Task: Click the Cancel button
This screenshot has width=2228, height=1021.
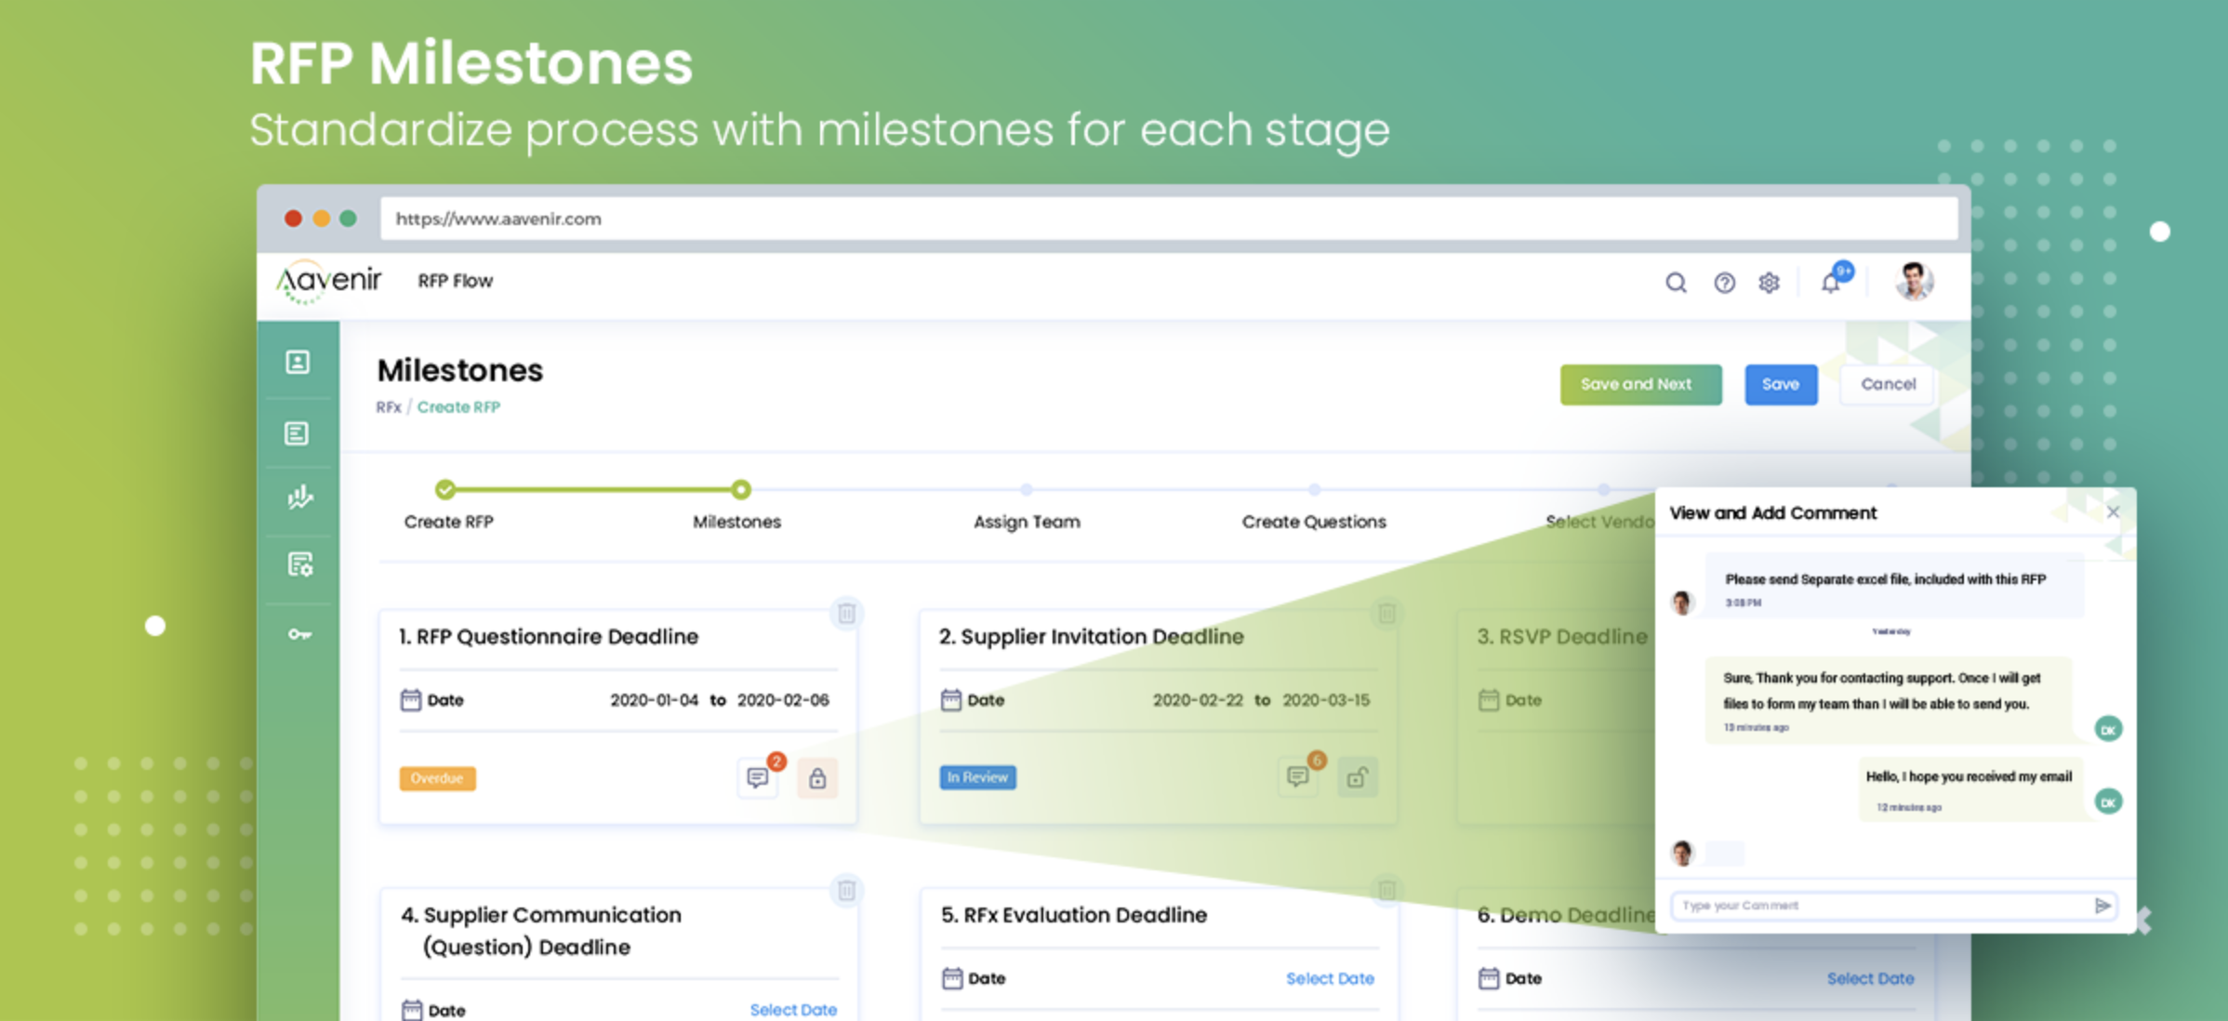Action: (1890, 383)
